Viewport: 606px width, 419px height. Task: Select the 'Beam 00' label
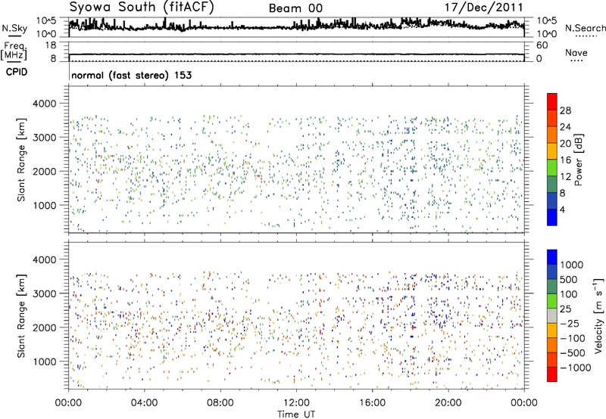click(x=295, y=8)
